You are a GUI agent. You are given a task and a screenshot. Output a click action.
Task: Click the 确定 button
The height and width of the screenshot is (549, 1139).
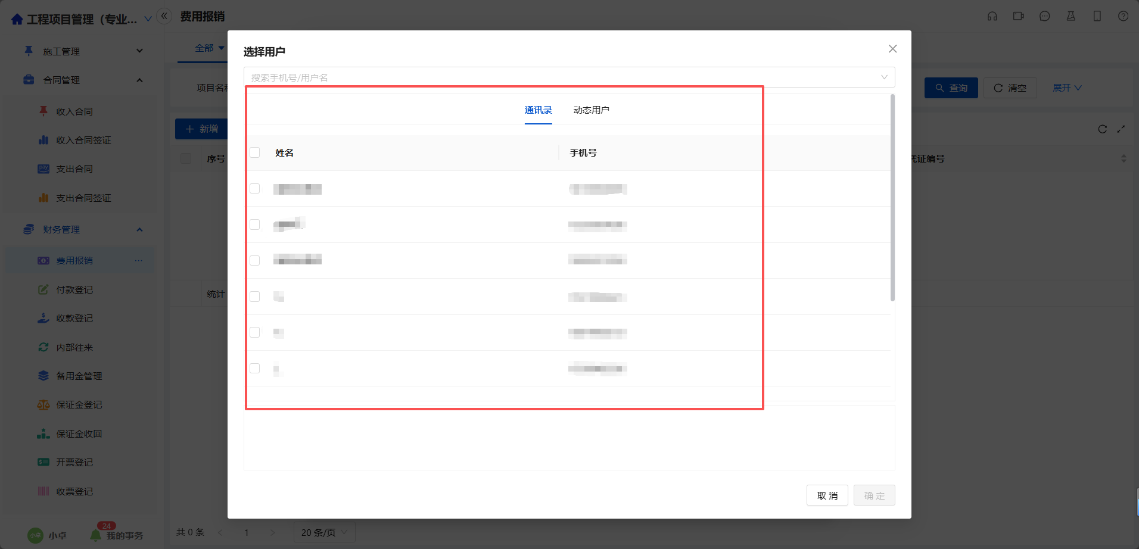coord(874,495)
